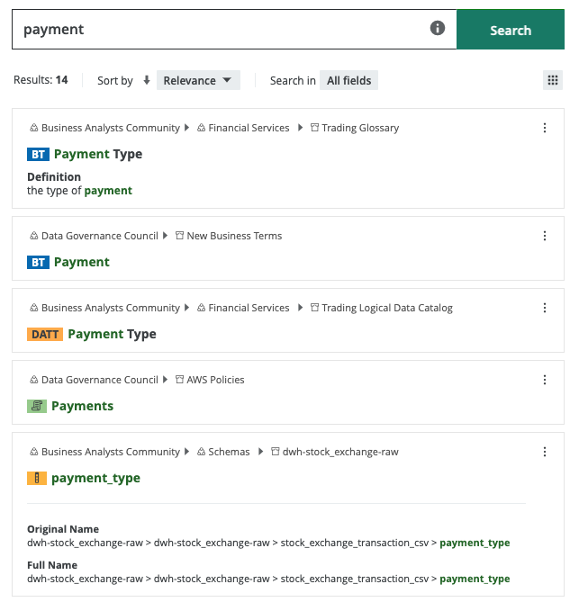Open the Payments policy link
Image resolution: width=579 pixels, height=602 pixels.
tap(82, 406)
